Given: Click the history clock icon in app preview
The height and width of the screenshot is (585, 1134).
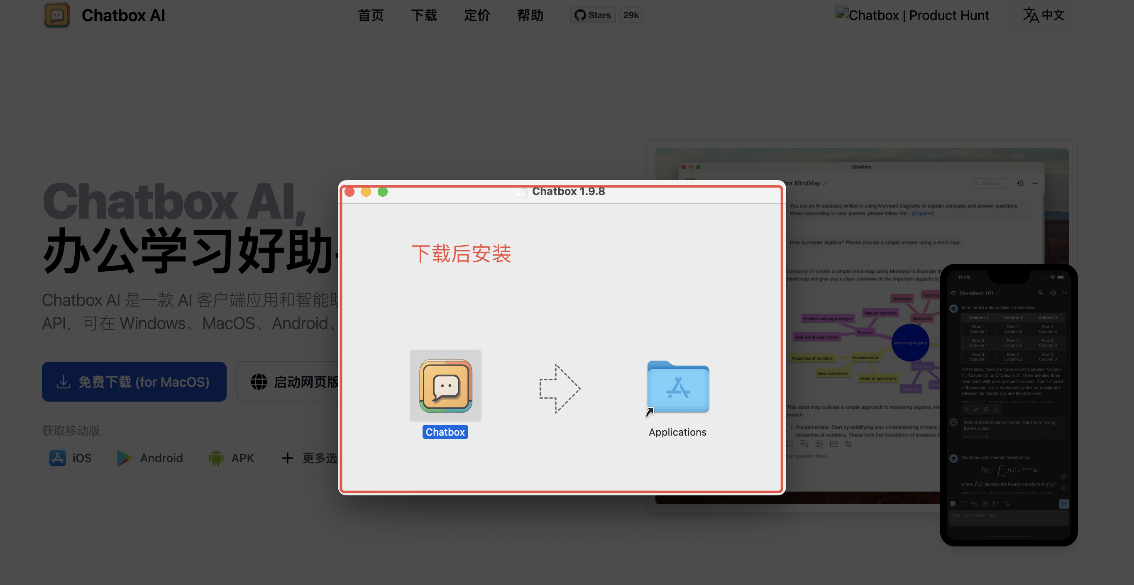Looking at the screenshot, I should [x=1020, y=183].
